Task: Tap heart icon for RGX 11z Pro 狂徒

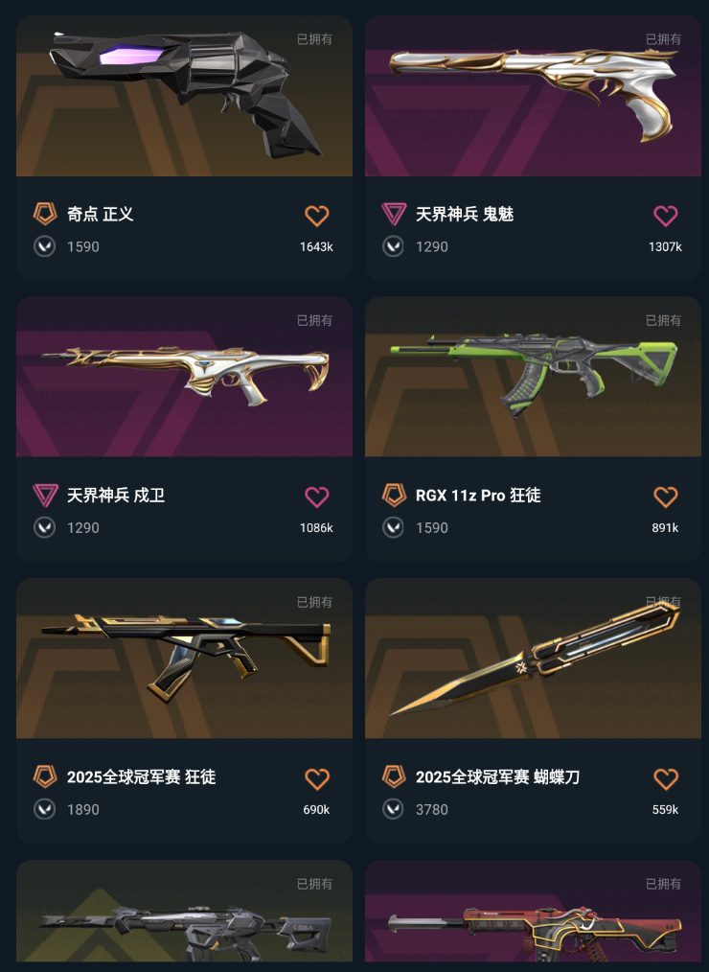Action: click(666, 497)
